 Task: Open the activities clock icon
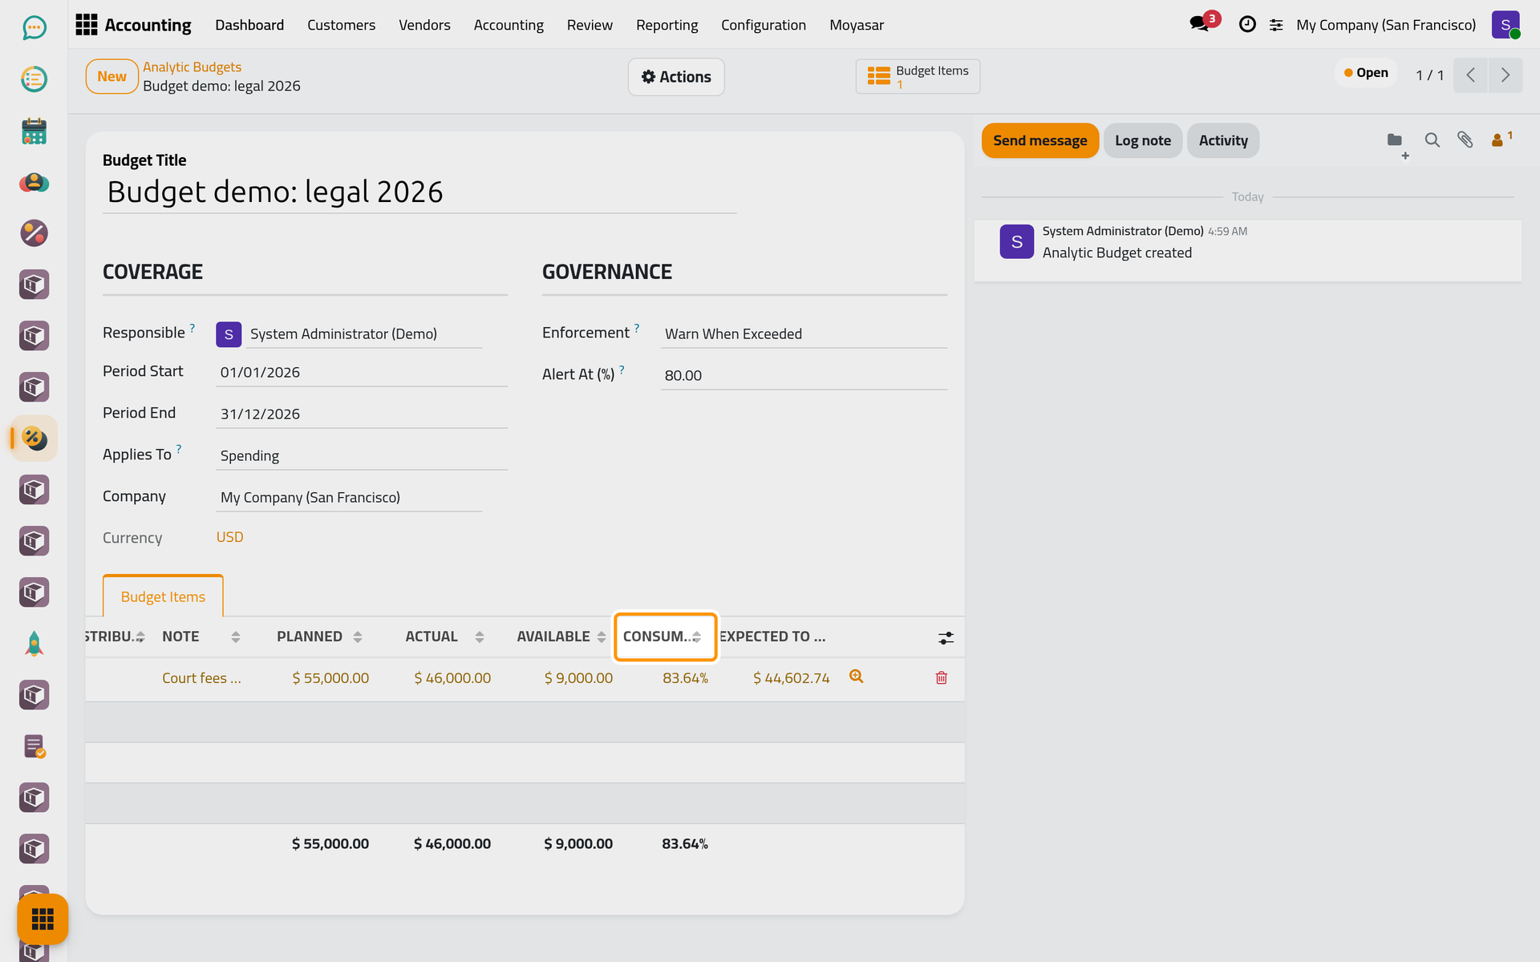1247,25
